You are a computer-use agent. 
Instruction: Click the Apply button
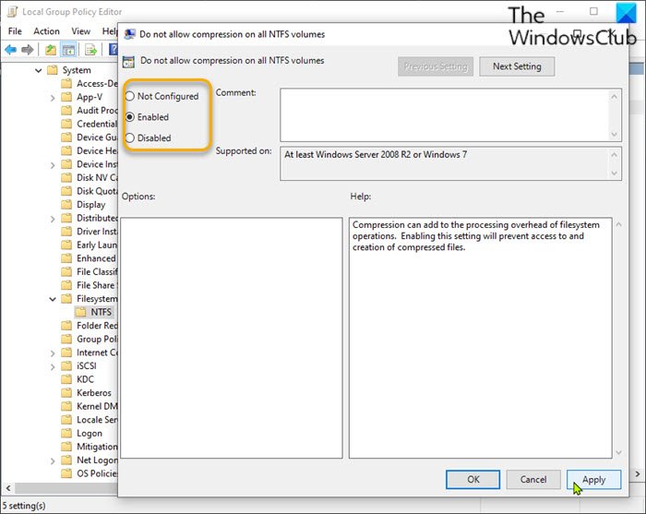pos(593,480)
